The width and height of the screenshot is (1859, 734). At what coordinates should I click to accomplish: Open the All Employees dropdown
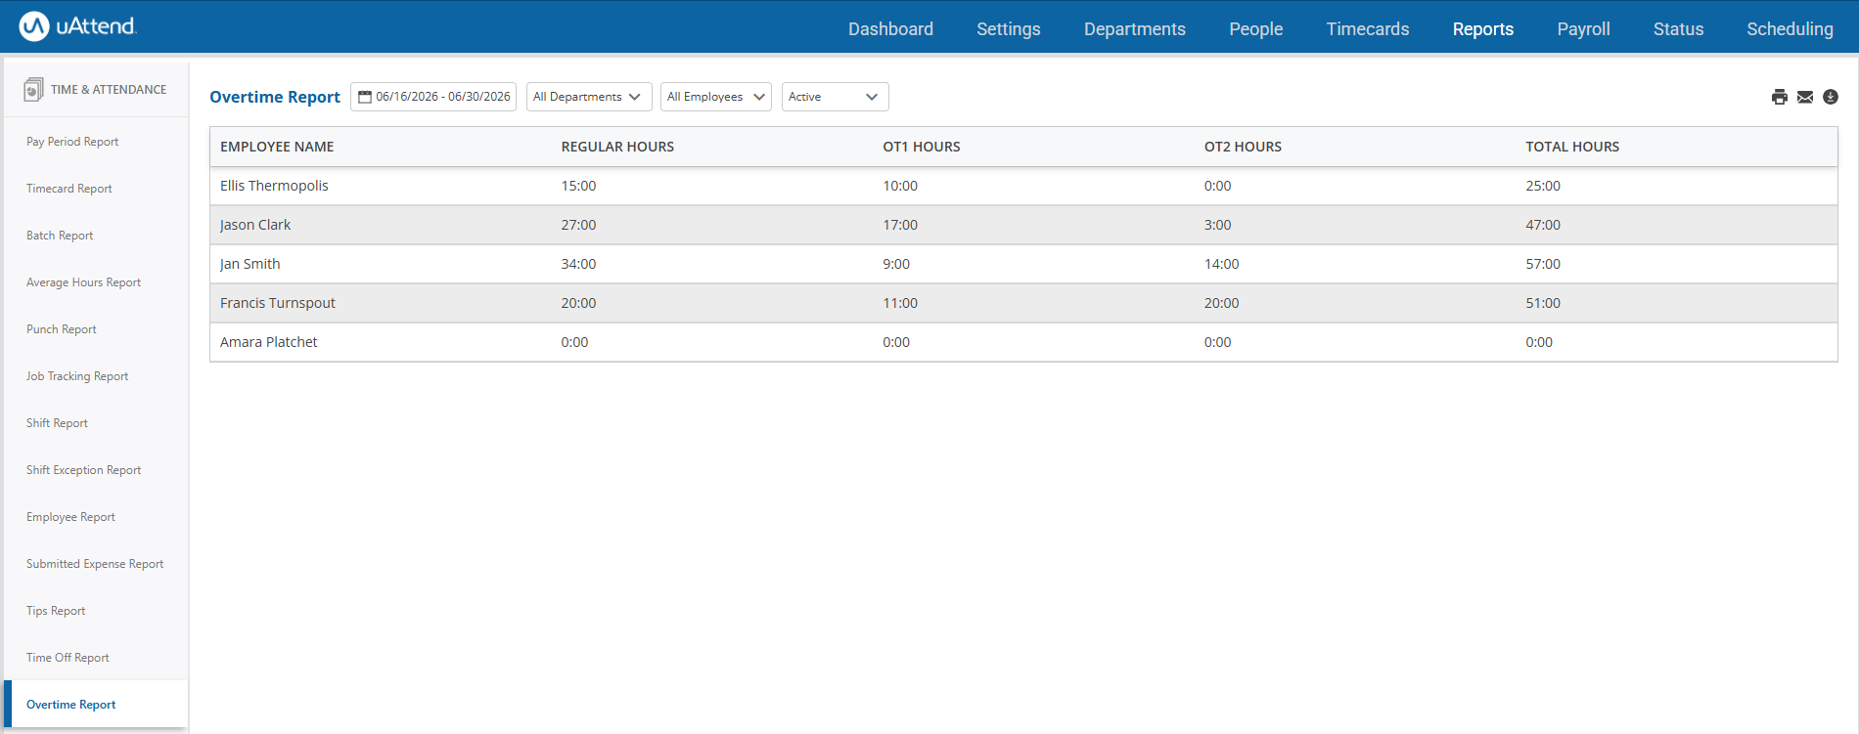(x=716, y=97)
